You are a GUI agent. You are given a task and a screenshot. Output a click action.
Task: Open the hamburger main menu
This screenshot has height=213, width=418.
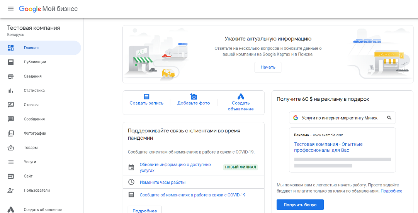11,9
